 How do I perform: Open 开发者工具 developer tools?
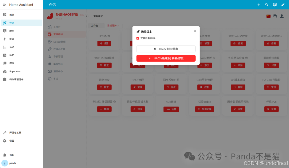21,133
